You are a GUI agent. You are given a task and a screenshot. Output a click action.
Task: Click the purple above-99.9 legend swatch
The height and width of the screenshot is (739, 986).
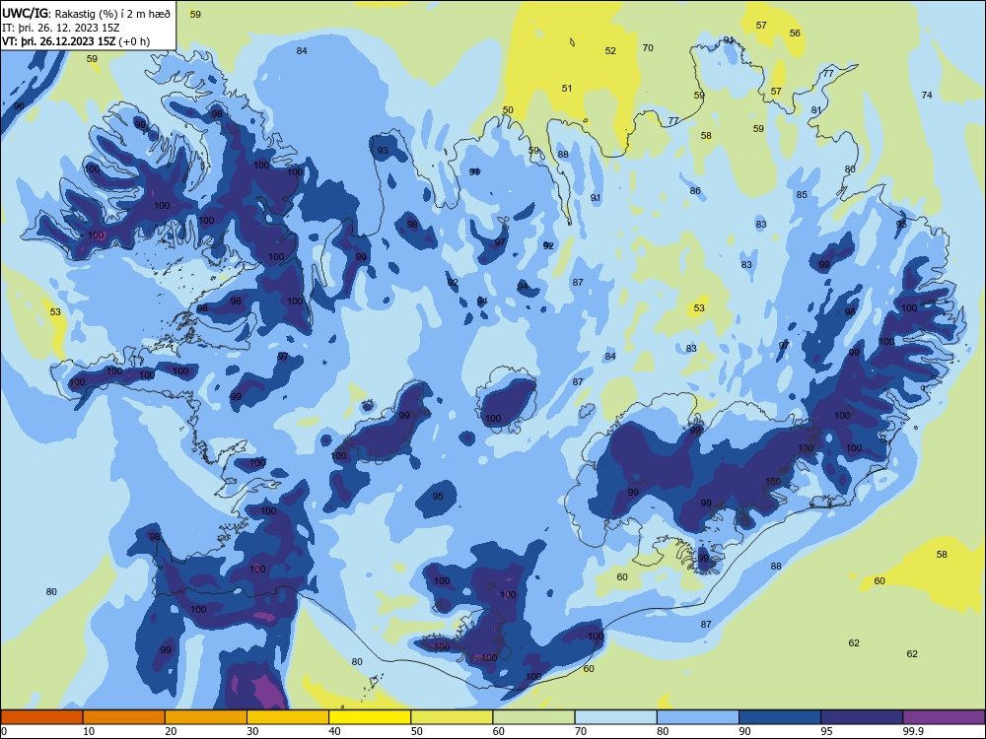[944, 717]
